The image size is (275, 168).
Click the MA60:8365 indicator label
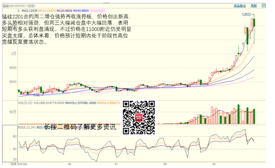pyautogui.click(x=96, y=11)
